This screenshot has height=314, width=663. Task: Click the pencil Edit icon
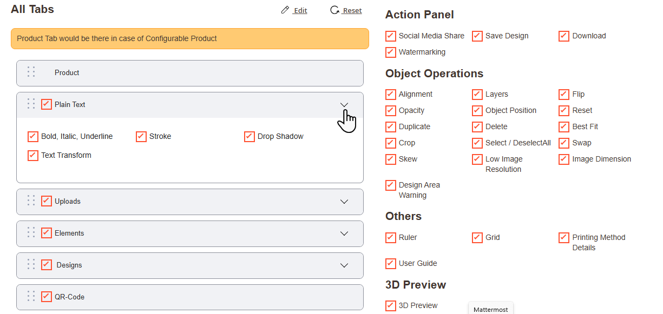pyautogui.click(x=285, y=10)
